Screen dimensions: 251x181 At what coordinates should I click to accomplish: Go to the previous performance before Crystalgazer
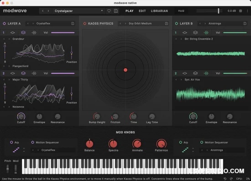(x=43, y=11)
